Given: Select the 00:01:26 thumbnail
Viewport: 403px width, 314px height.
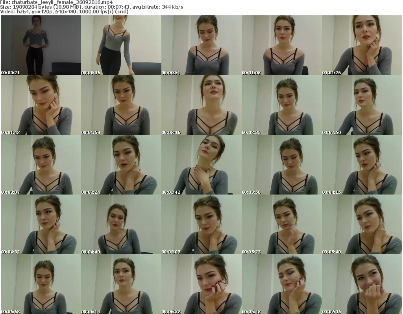Looking at the screenshot, I should [x=362, y=45].
